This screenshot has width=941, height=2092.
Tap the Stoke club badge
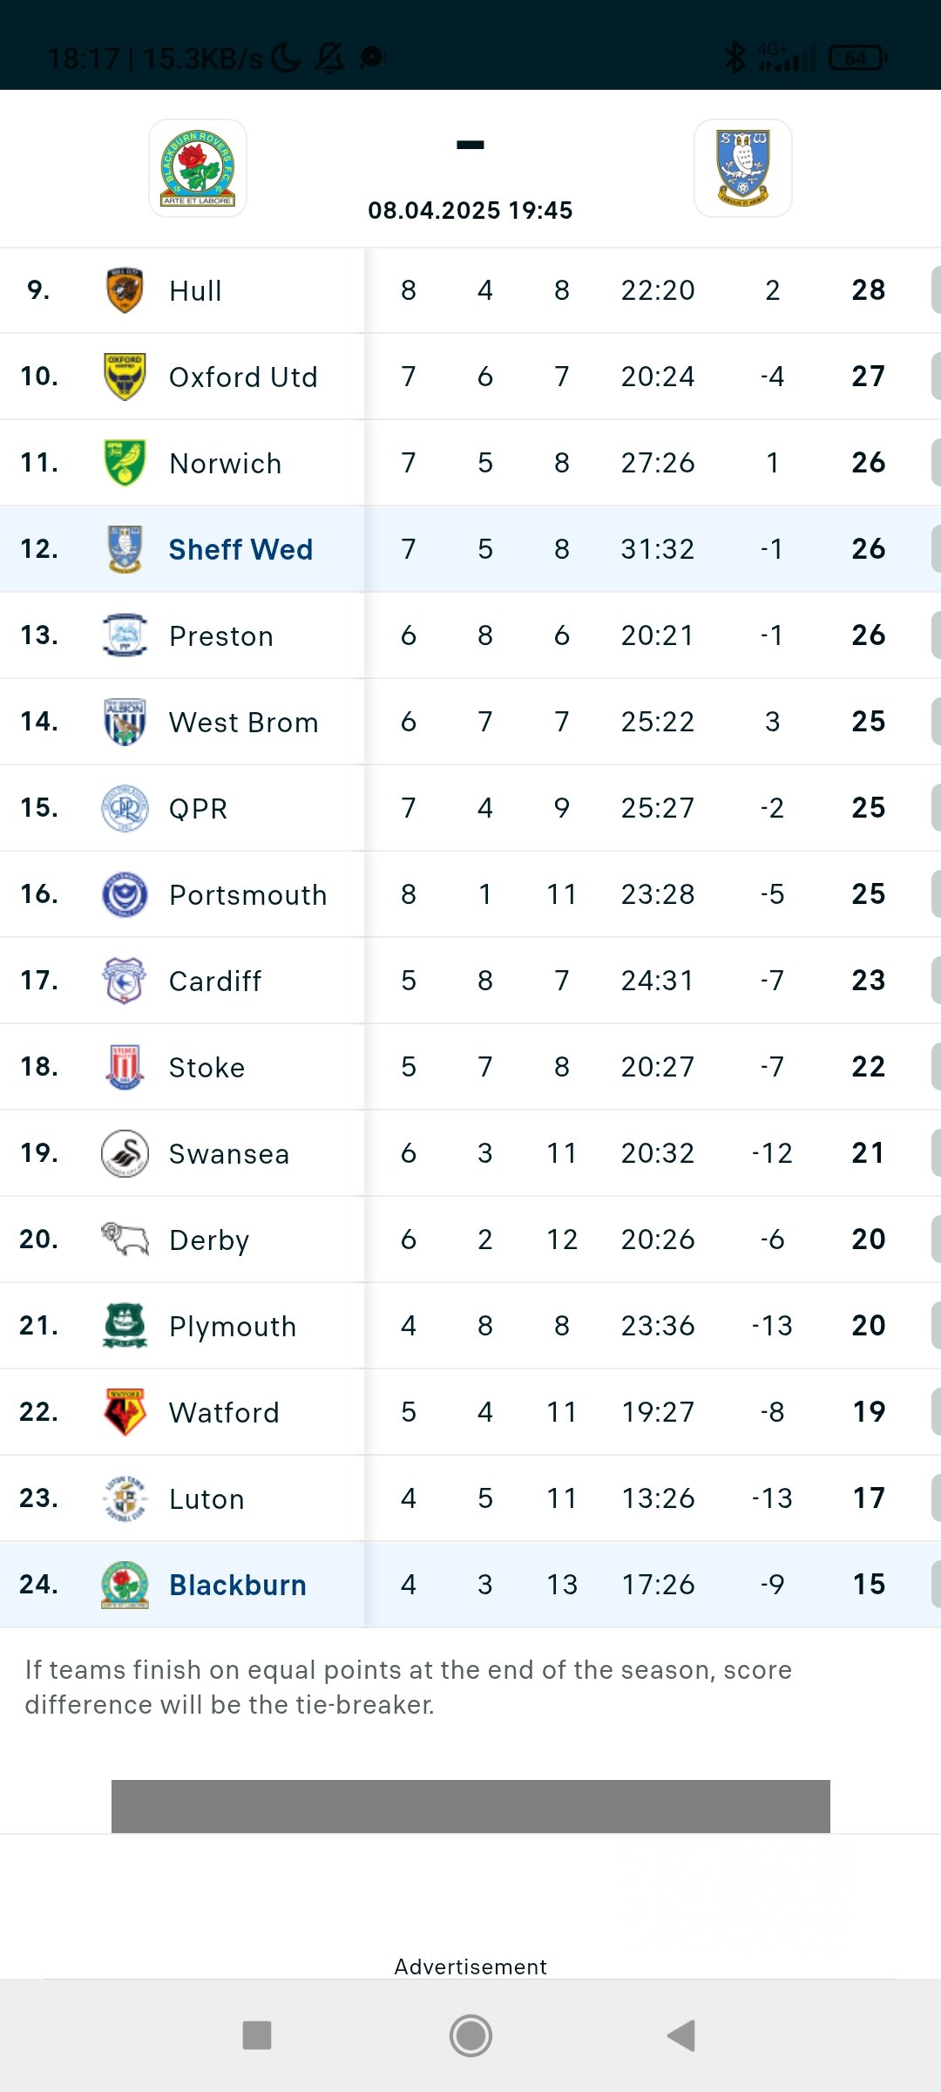click(125, 1067)
